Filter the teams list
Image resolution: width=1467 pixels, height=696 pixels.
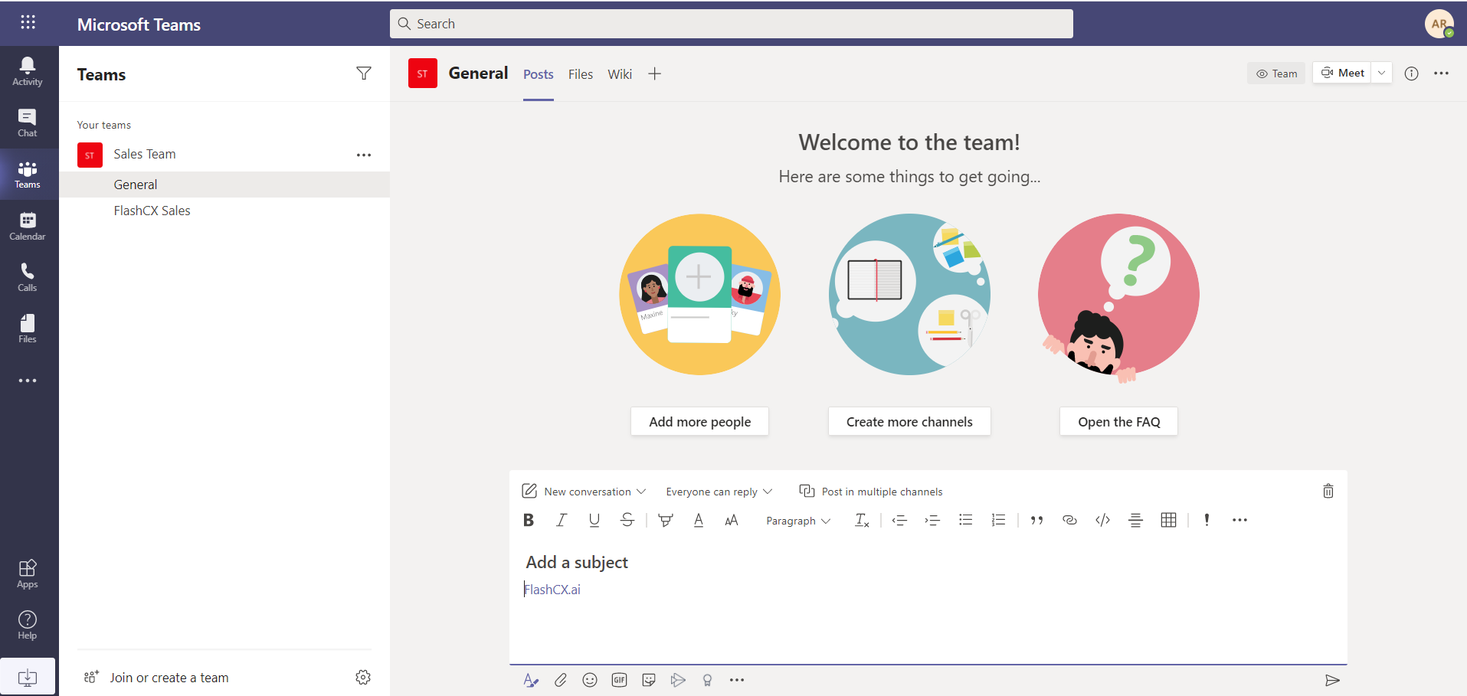pos(364,74)
